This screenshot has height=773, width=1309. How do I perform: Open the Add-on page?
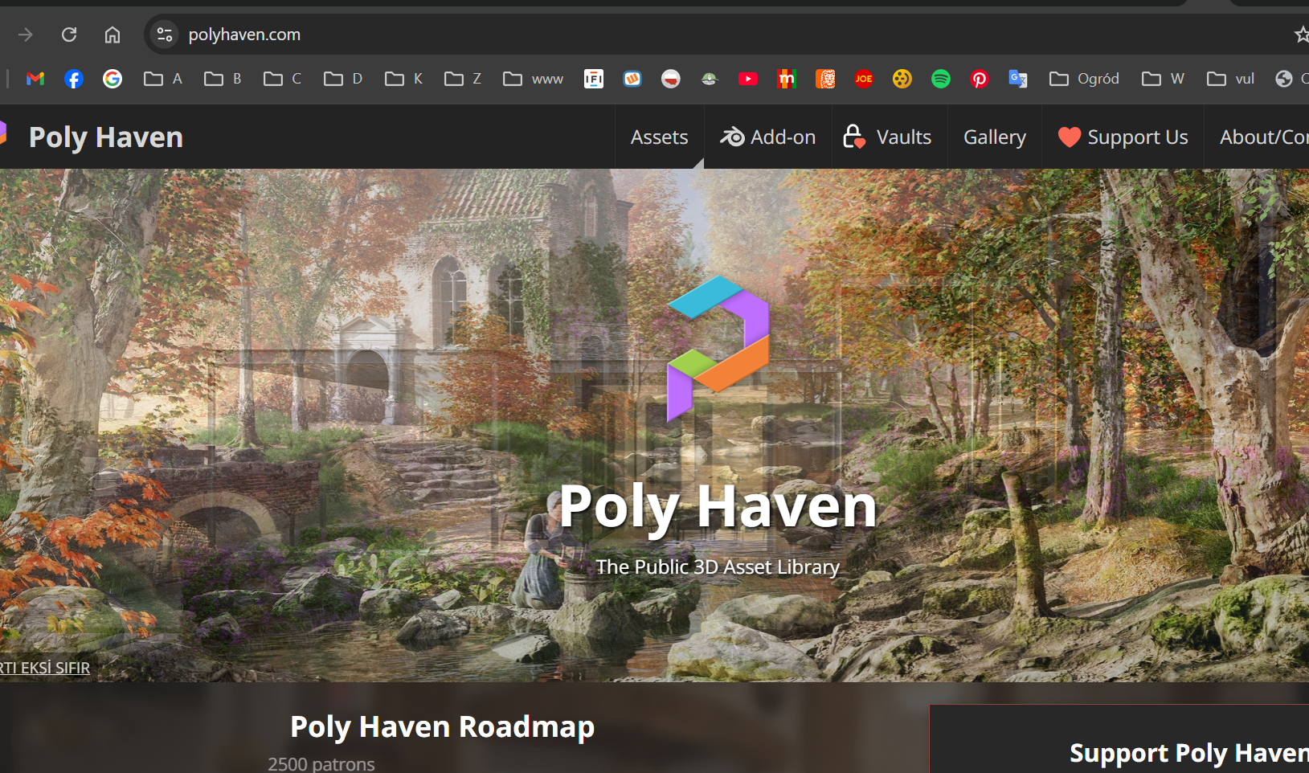pos(767,137)
